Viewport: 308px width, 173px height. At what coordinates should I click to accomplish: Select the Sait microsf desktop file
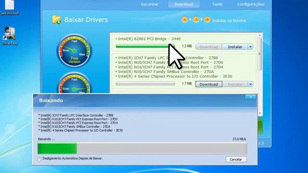pos(10,8)
